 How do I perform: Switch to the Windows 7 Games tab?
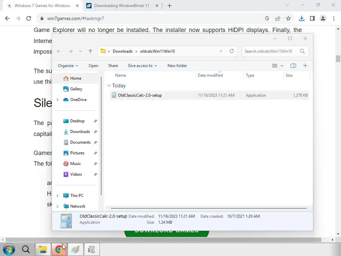pos(42,6)
